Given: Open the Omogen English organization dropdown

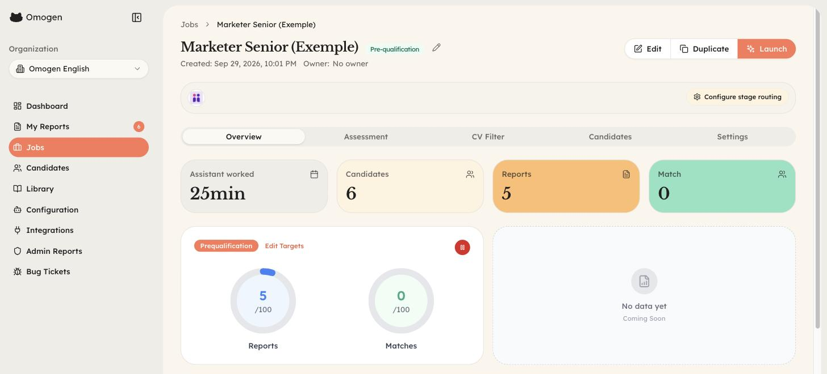Looking at the screenshot, I should [x=78, y=69].
